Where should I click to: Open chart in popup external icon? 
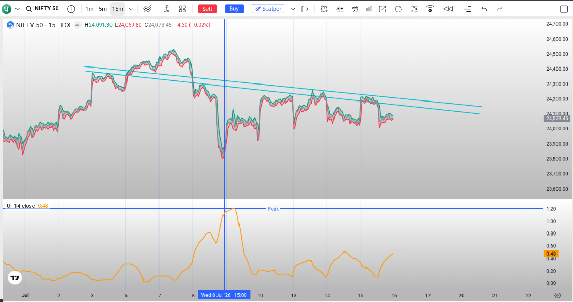(383, 9)
